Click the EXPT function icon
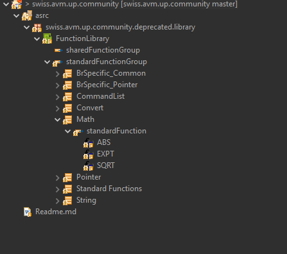 (89, 154)
